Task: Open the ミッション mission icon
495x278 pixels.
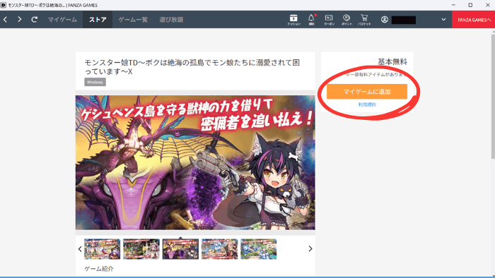Action: pyautogui.click(x=293, y=20)
